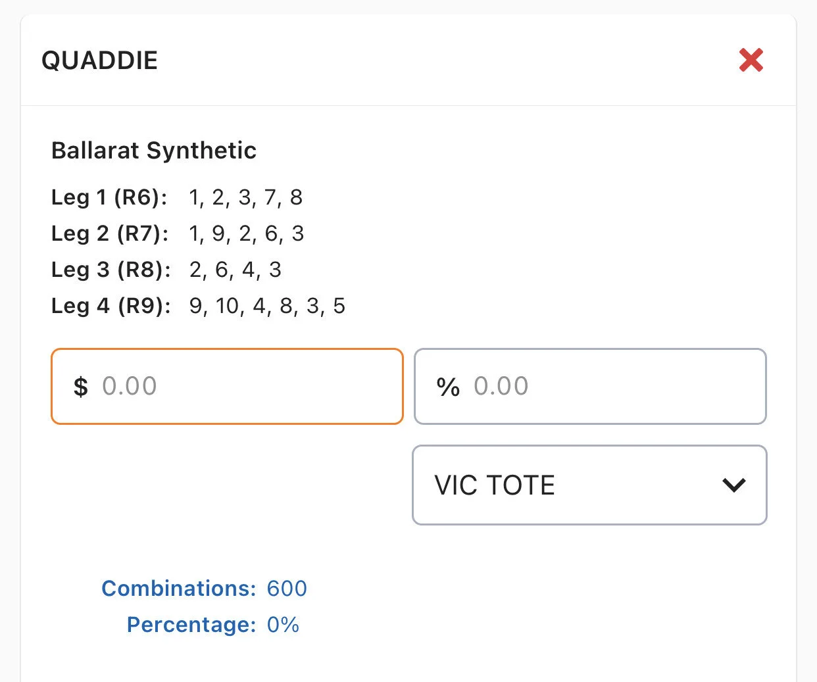Click the Leg 3 (R8) label
Screen dimensions: 817x682
tap(111, 270)
